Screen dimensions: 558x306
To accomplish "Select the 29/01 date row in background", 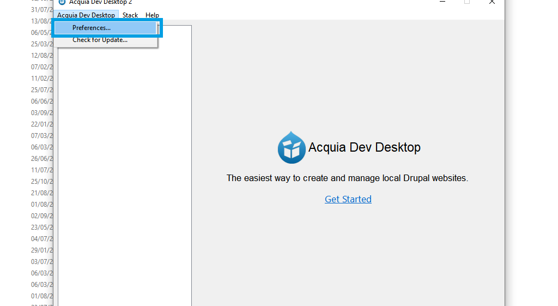I will [x=41, y=250].
